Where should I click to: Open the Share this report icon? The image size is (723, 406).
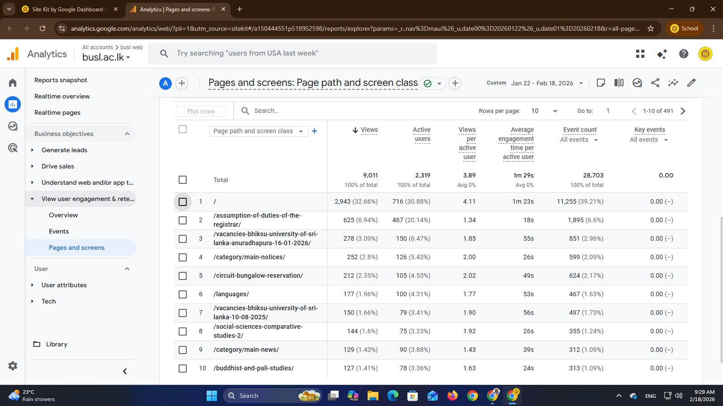click(655, 83)
